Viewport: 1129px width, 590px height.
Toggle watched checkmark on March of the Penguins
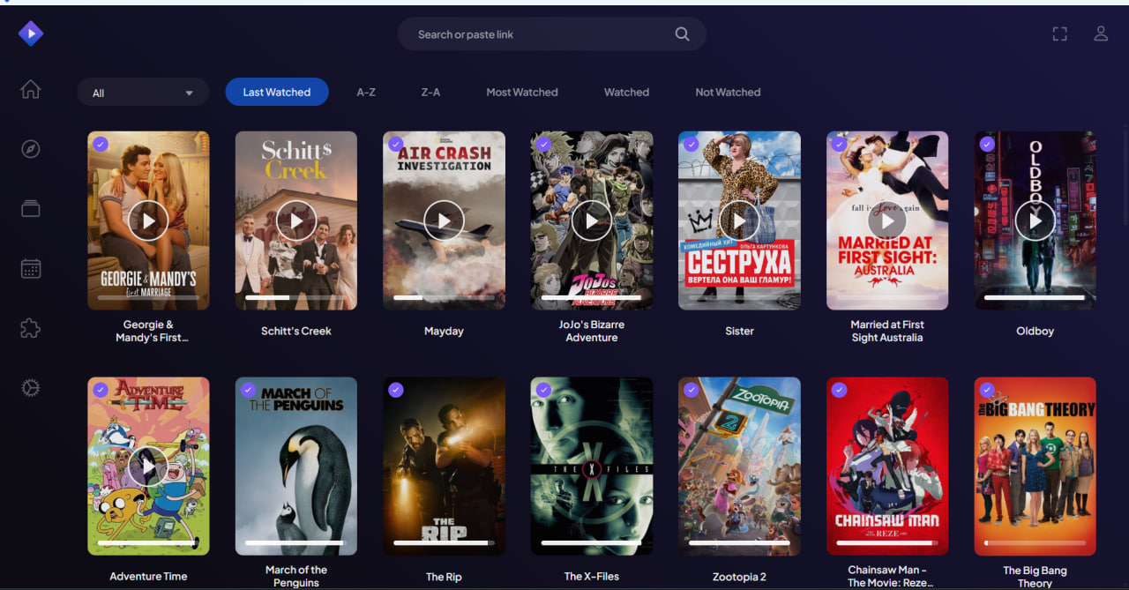point(248,390)
